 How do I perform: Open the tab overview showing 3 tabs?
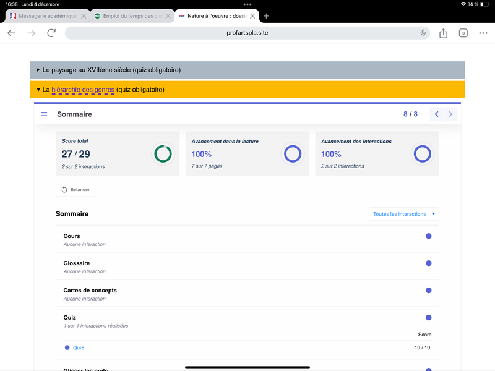(x=463, y=33)
